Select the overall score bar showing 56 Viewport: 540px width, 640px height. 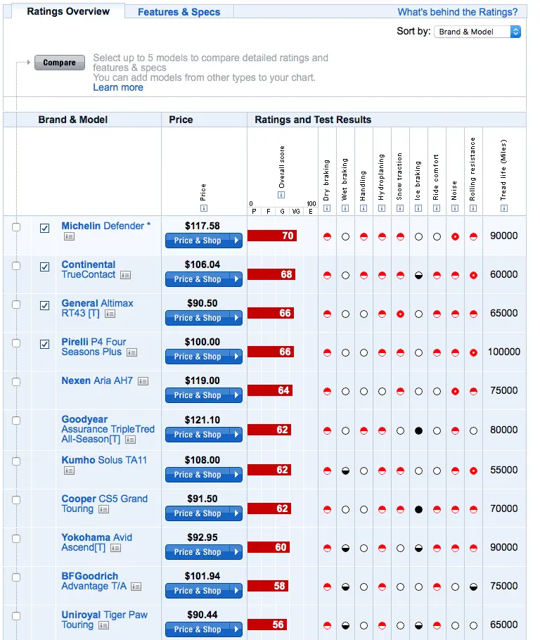(x=267, y=625)
